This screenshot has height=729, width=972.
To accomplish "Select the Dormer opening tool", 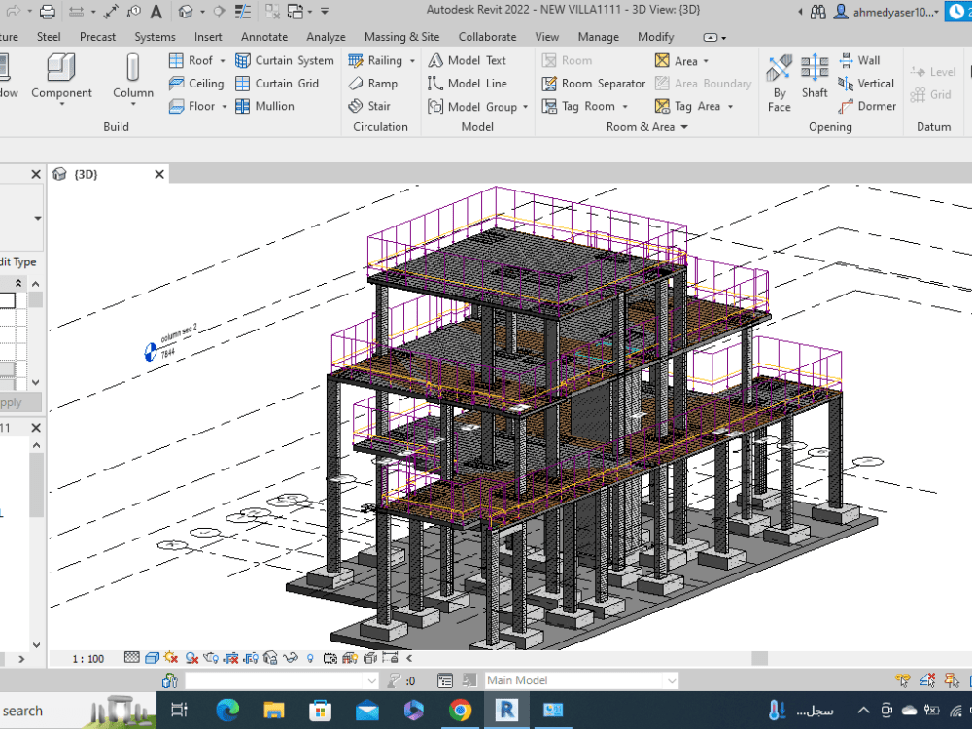I will [867, 106].
